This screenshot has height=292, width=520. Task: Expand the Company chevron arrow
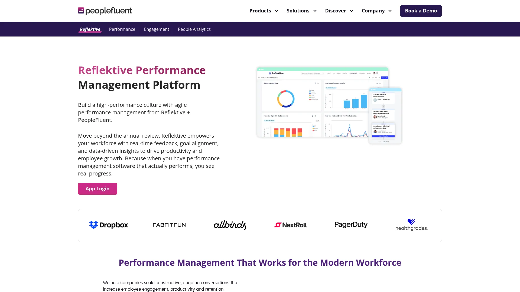point(390,11)
